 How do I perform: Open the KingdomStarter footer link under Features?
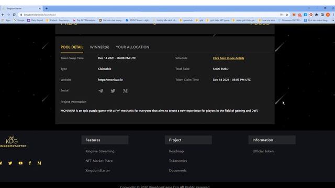coord(98,170)
